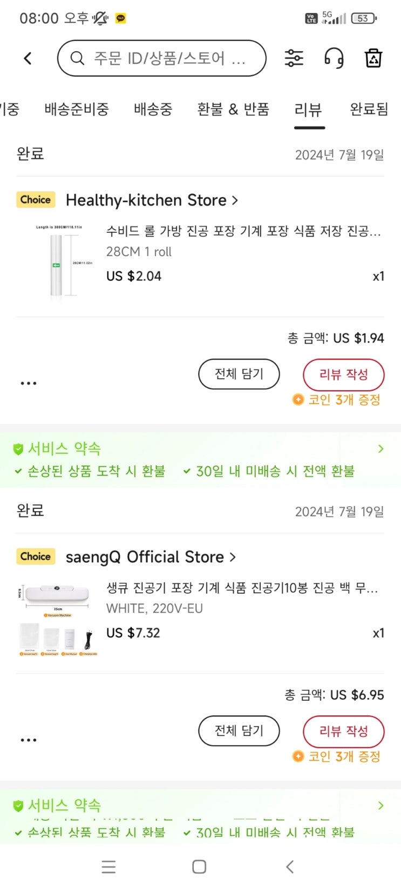Switch to 환불 & 반품 tab

pyautogui.click(x=233, y=109)
